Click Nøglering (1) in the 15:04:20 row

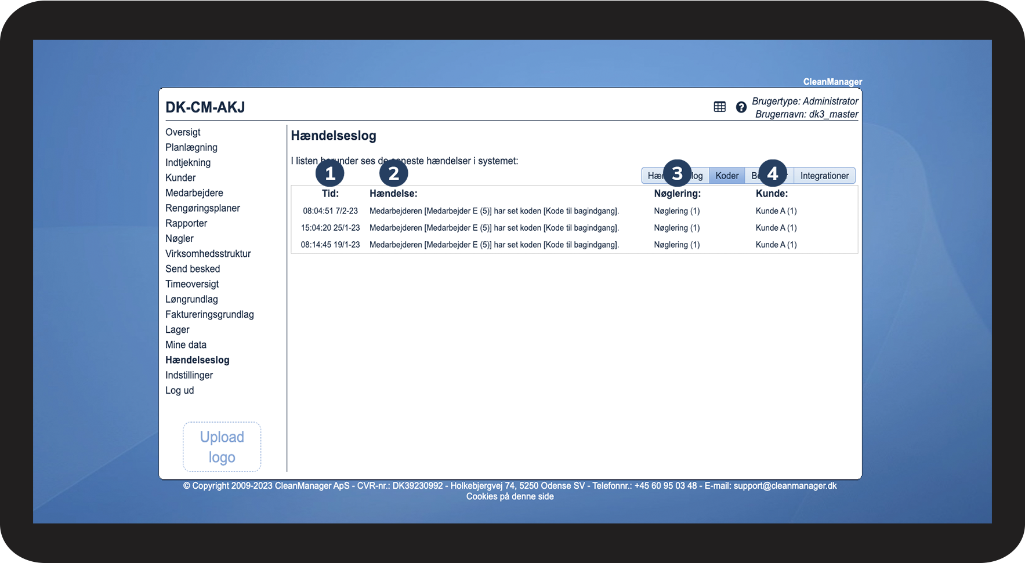pos(677,228)
